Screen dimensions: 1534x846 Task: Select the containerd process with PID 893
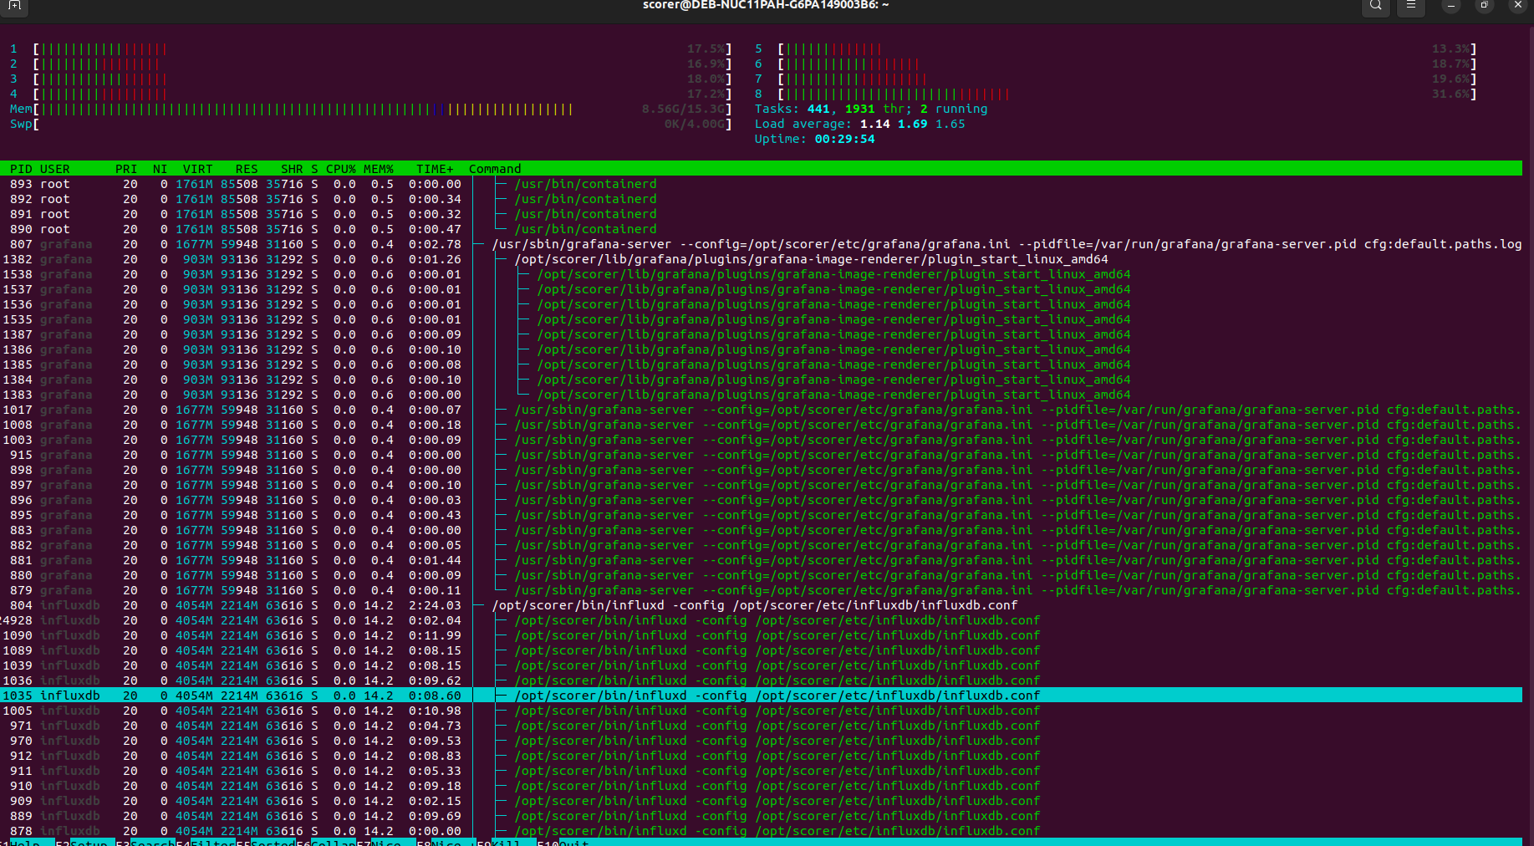pyautogui.click(x=761, y=184)
